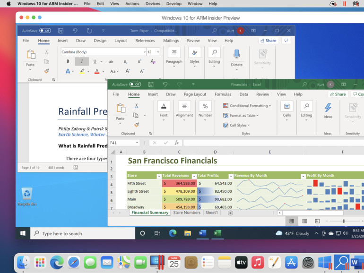
Task: Click Windows Start button
Action: (x=23, y=233)
